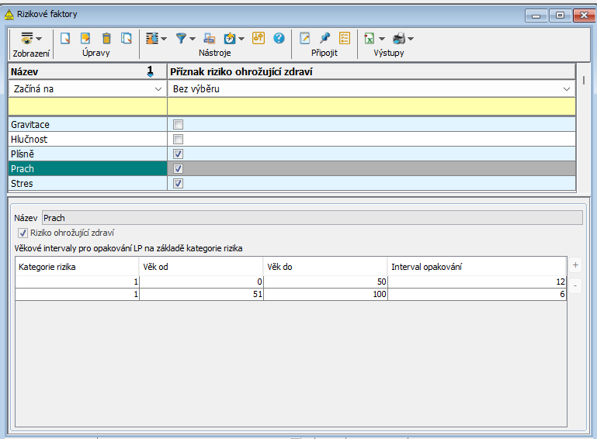Click the plus button to add age interval
597x439 pixels.
coord(575,265)
